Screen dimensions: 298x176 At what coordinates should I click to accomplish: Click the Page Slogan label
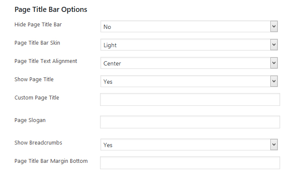30,120
